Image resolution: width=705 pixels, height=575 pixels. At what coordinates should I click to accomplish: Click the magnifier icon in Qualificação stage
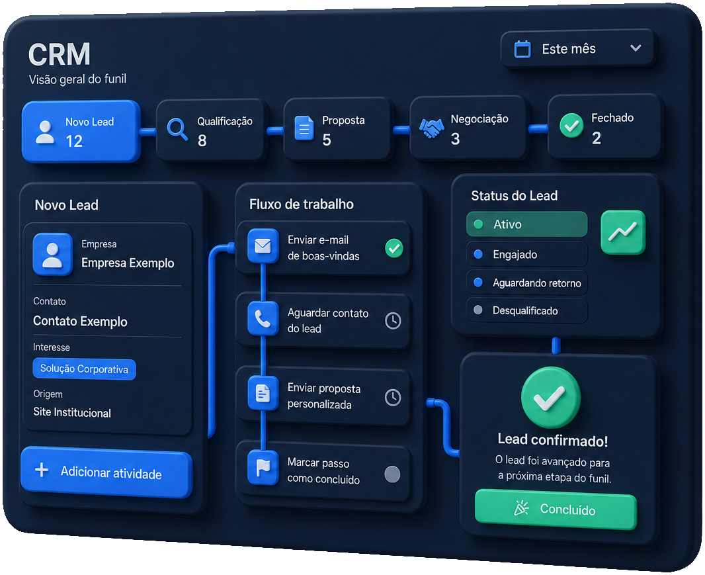click(177, 130)
